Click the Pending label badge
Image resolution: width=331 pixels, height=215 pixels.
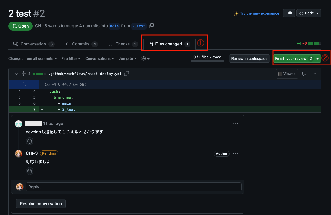pyautogui.click(x=49, y=153)
